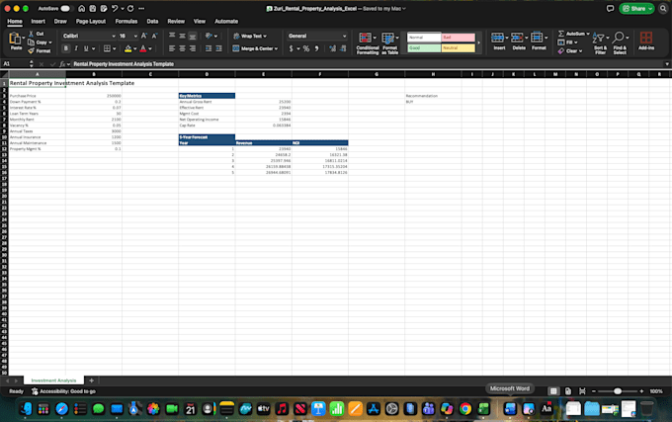Switch to Page Layout view icon
Image resolution: width=672 pixels, height=422 pixels.
pyautogui.click(x=568, y=391)
